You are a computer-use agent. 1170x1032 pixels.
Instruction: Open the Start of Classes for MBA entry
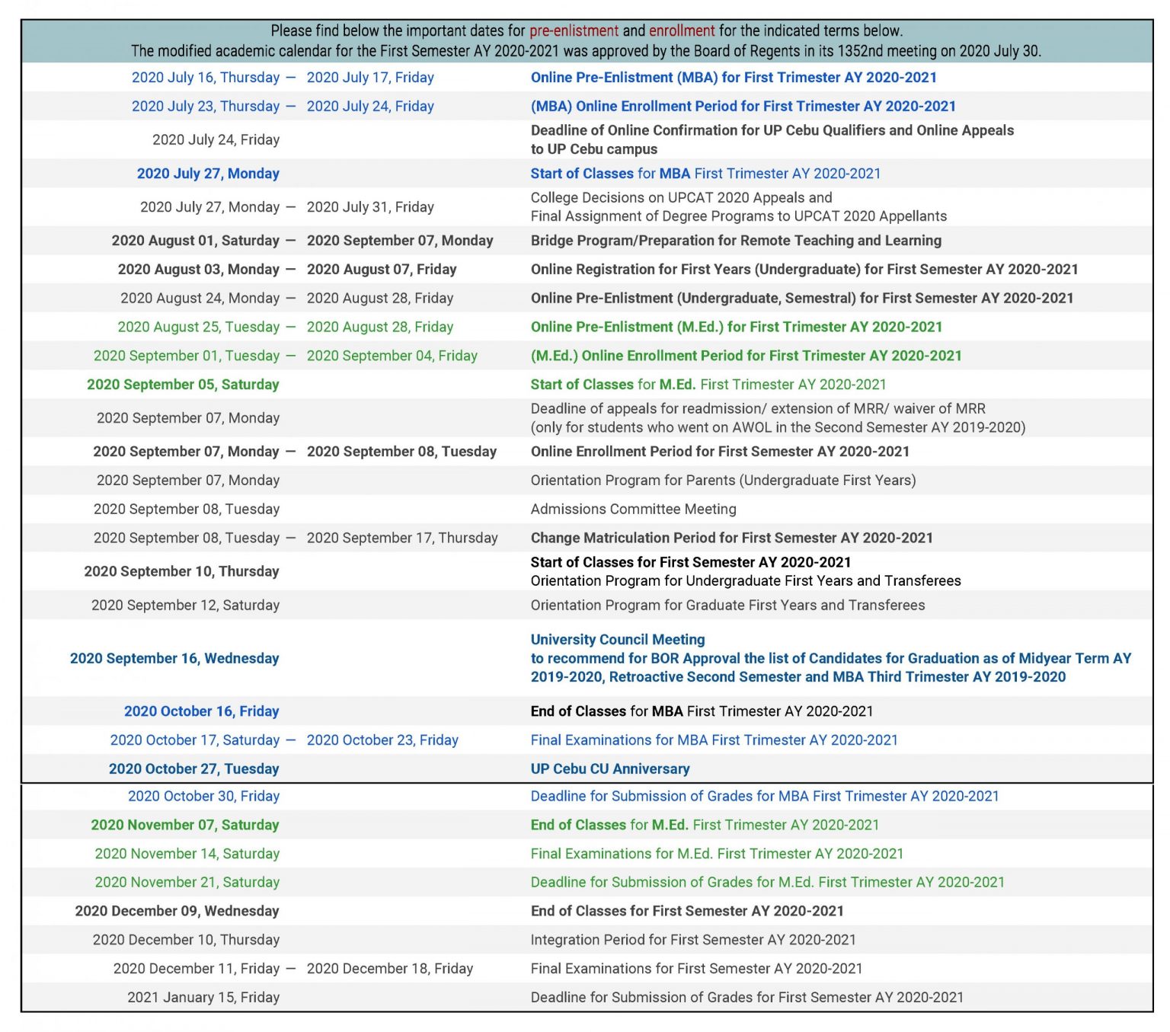(x=705, y=174)
